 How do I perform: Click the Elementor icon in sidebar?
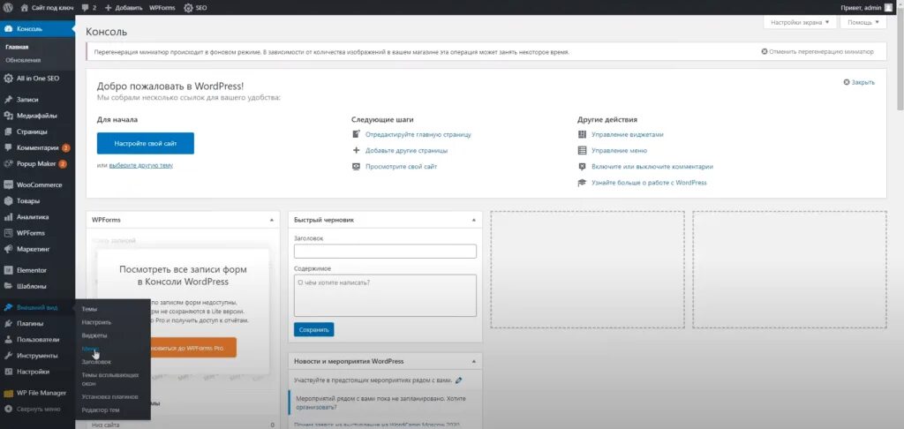coord(9,270)
